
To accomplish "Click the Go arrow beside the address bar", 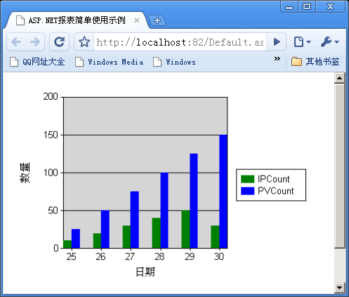I will (x=277, y=42).
